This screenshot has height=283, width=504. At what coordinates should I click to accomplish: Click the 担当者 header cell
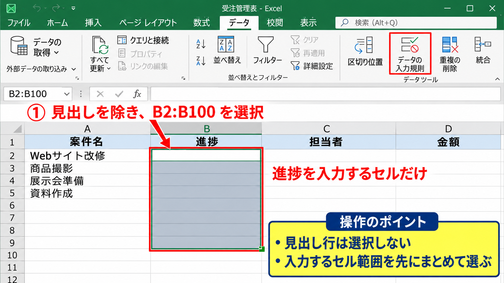point(329,142)
